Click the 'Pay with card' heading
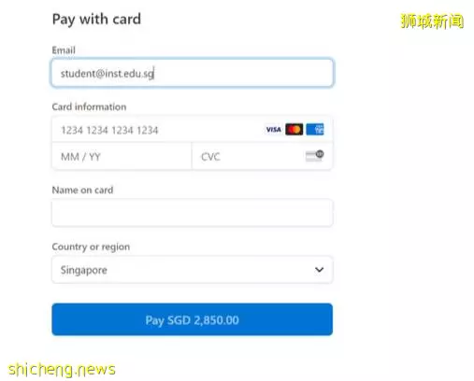This screenshot has height=381, width=474. coord(96,20)
